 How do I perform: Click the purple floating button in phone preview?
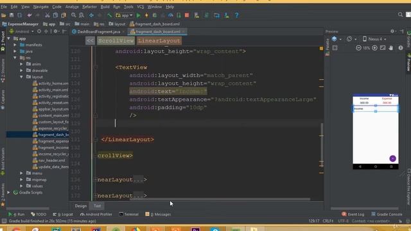[392, 158]
